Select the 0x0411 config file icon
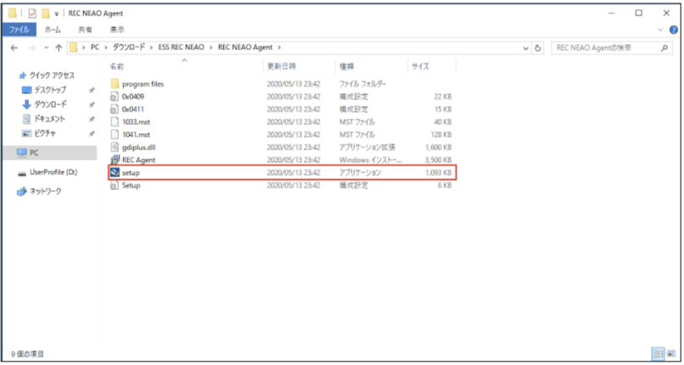 [x=115, y=109]
